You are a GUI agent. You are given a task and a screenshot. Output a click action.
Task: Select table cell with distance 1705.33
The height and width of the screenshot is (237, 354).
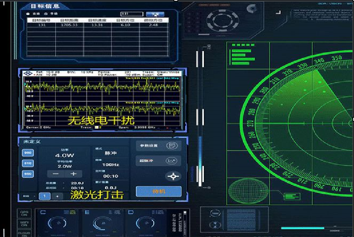[69, 25]
